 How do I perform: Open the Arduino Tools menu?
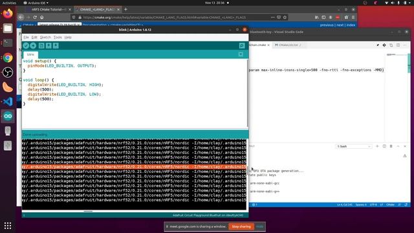coord(58,38)
